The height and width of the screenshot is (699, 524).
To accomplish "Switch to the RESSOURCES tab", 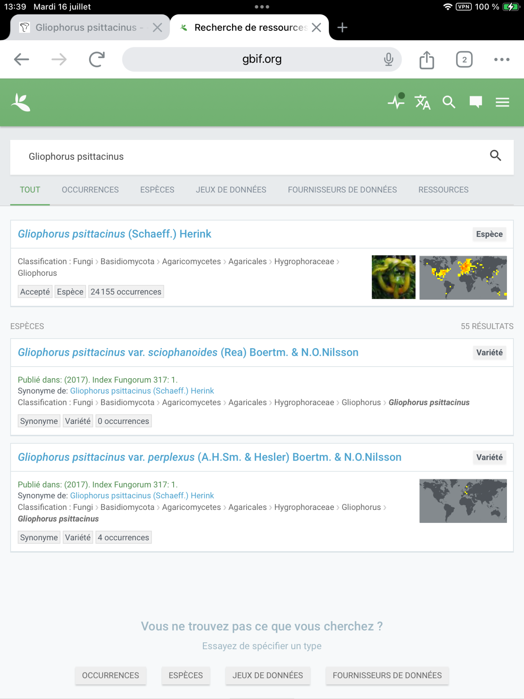I will click(x=443, y=190).
